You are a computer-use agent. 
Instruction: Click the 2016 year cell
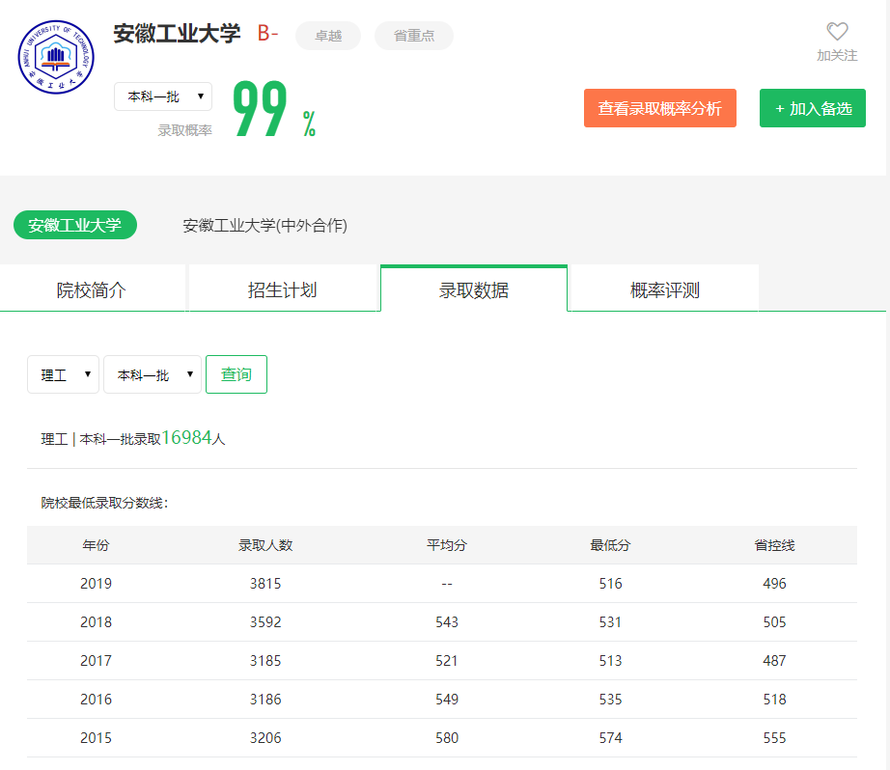(96, 699)
